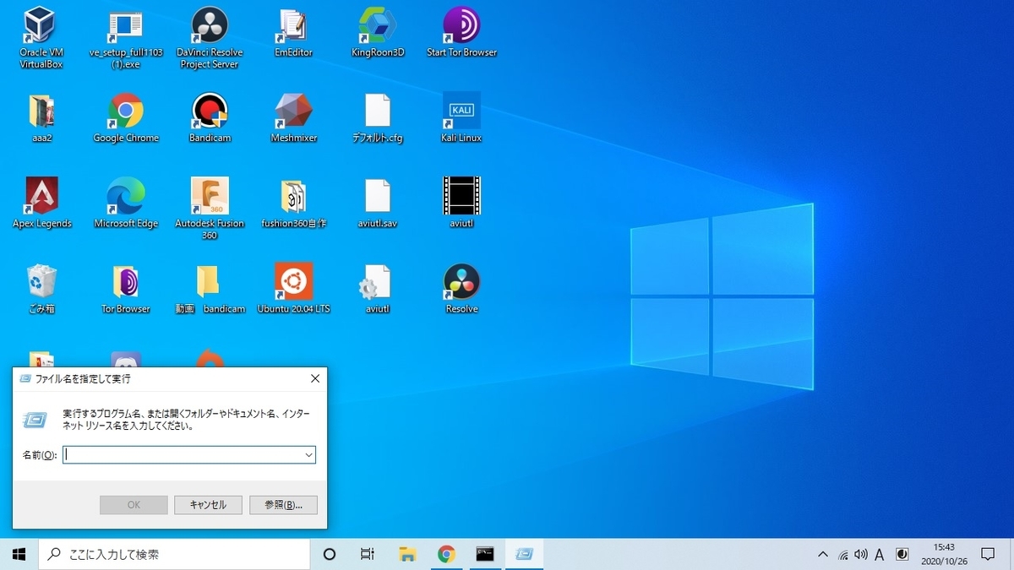The width and height of the screenshot is (1014, 570).
Task: Close the ファイル名を指定して実行 dialog
Action: 314,379
